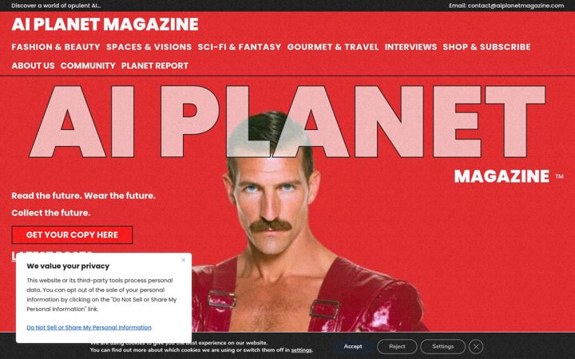Click the 'Collect the future.' text
Screen dimensions: 575x359
51,213
